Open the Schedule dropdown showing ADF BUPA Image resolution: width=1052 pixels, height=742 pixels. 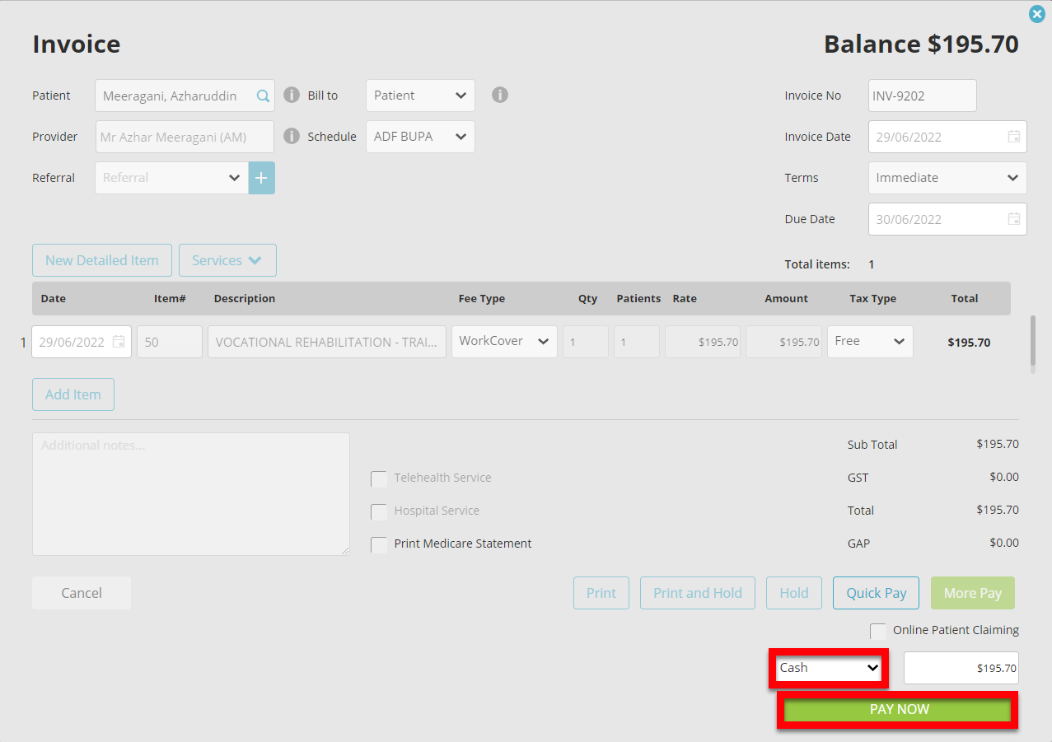click(420, 137)
